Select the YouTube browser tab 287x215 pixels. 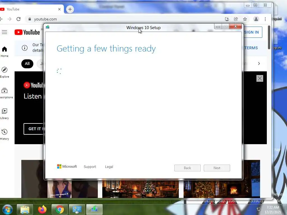click(x=31, y=9)
